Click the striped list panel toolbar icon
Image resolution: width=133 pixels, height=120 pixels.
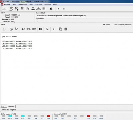pos(44,9)
